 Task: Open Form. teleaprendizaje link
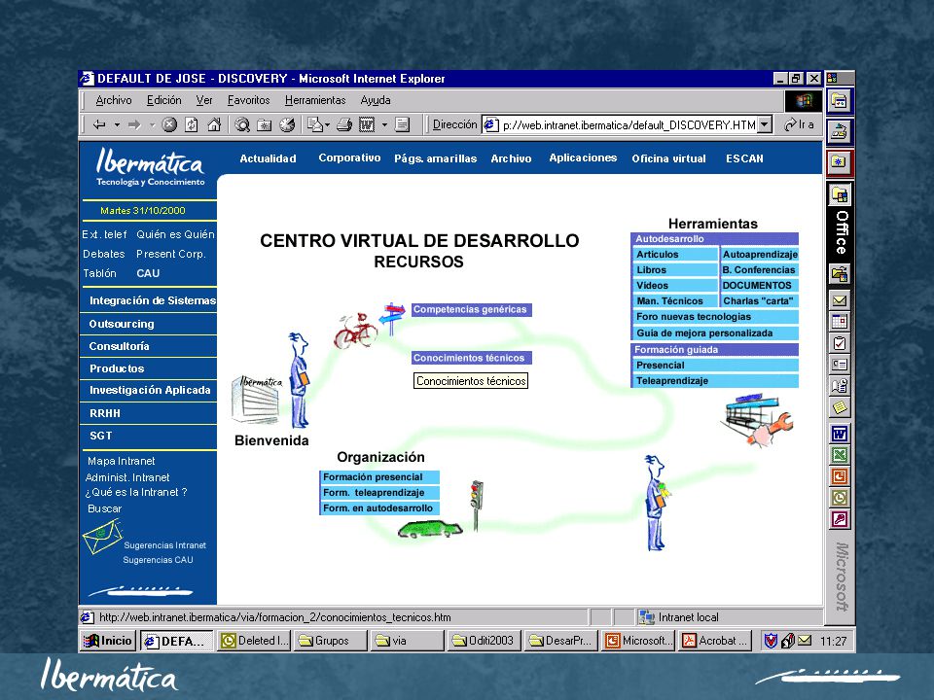click(379, 493)
